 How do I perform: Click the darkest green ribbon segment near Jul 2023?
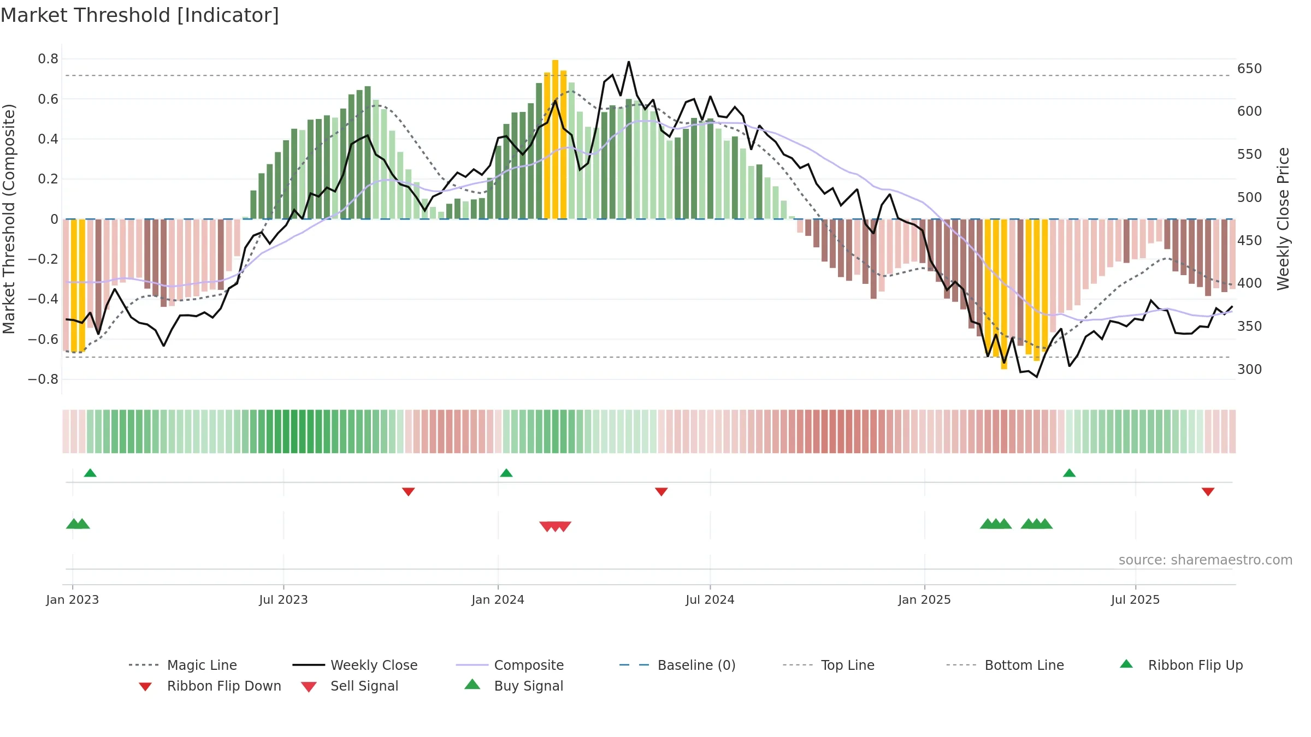click(x=294, y=431)
